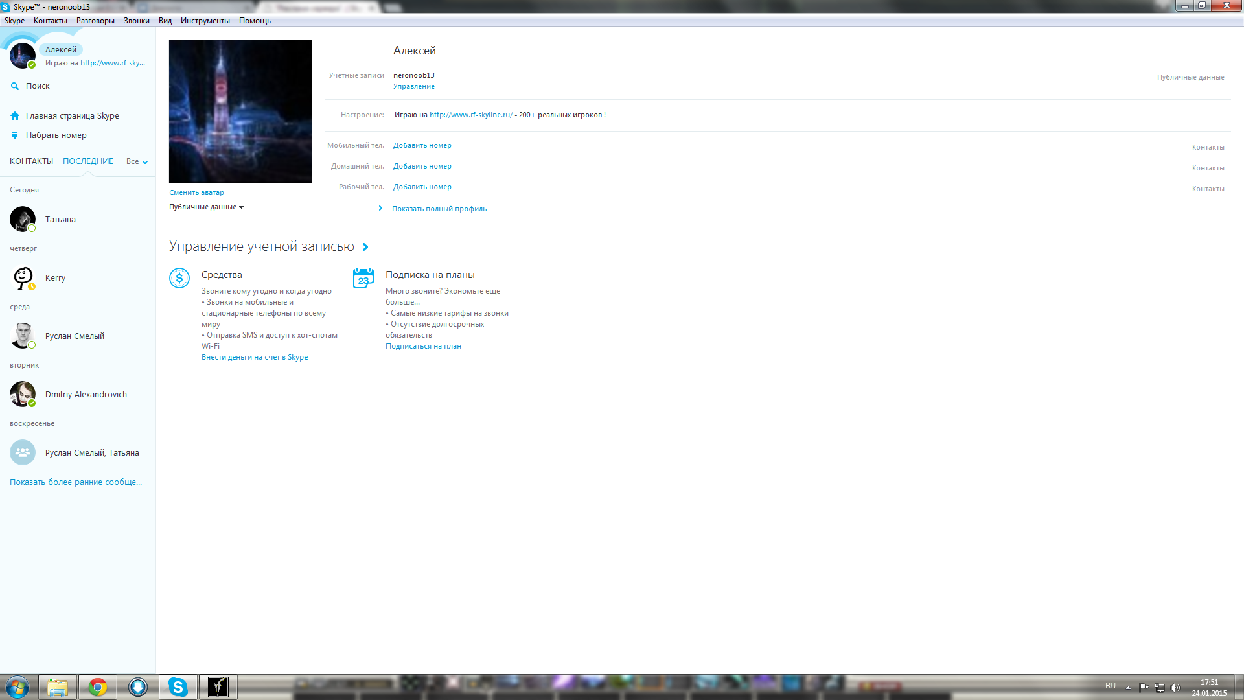The image size is (1244, 700).
Task: Click the dial pad icon
Action: coord(15,135)
